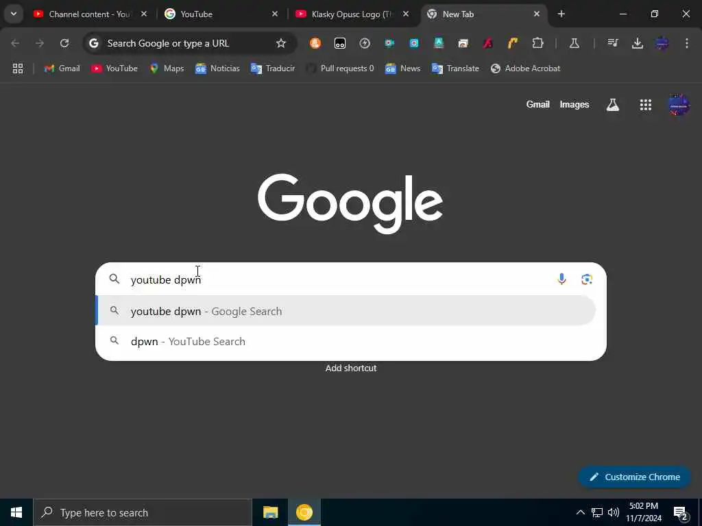
Task: Open the yellow curved extension icon
Action: pyautogui.click(x=513, y=43)
